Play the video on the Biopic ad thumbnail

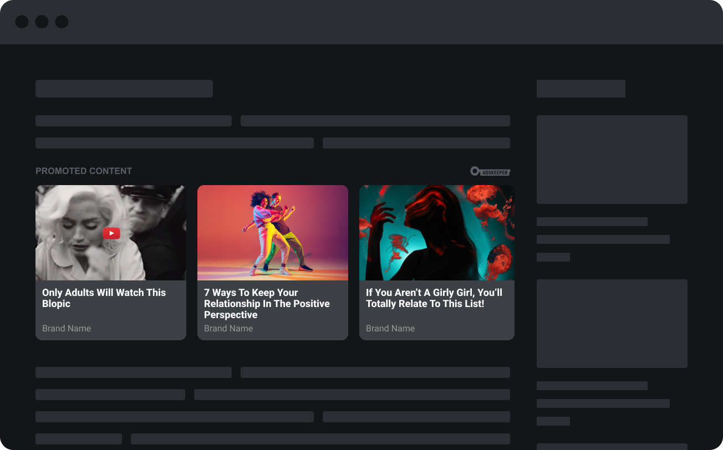(x=111, y=233)
